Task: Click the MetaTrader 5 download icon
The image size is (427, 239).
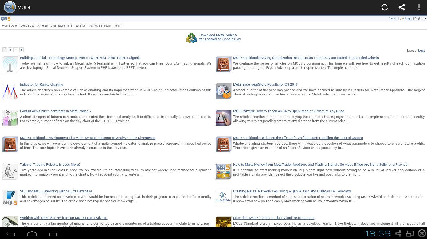Action: pos(191,38)
